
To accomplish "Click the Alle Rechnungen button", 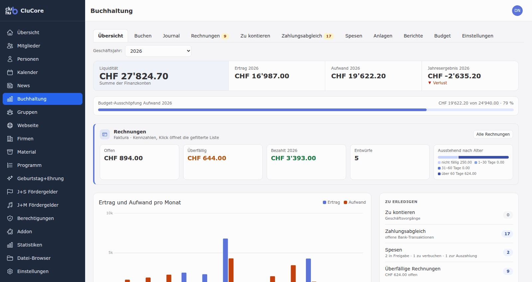I will click(493, 134).
